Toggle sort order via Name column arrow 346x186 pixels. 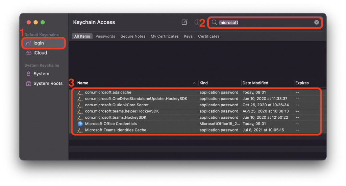click(194, 83)
